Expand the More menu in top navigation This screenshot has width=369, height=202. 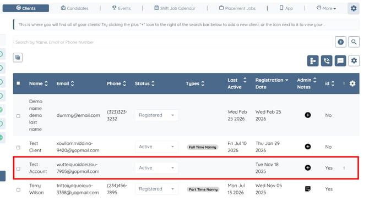[326, 8]
